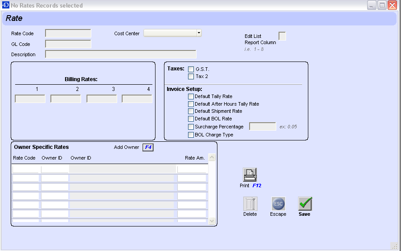Image resolution: width=401 pixels, height=251 pixels.
Task: Toggle the Surcharge Percentage checkbox
Action: (x=191, y=127)
